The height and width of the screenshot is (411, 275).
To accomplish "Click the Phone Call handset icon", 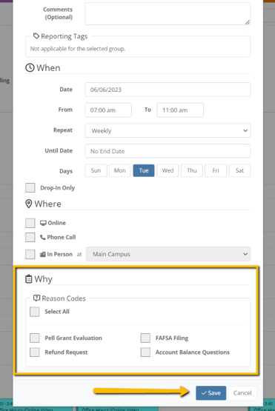I will click(43, 237).
